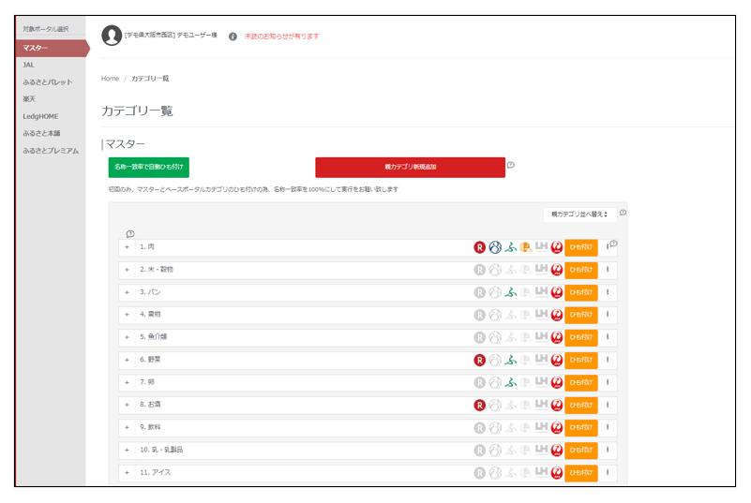Click the Home breadcrumb link
The image size is (751, 503).
(x=110, y=79)
